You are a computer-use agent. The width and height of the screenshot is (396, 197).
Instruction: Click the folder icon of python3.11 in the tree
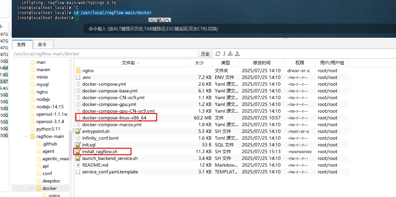click(x=32, y=129)
